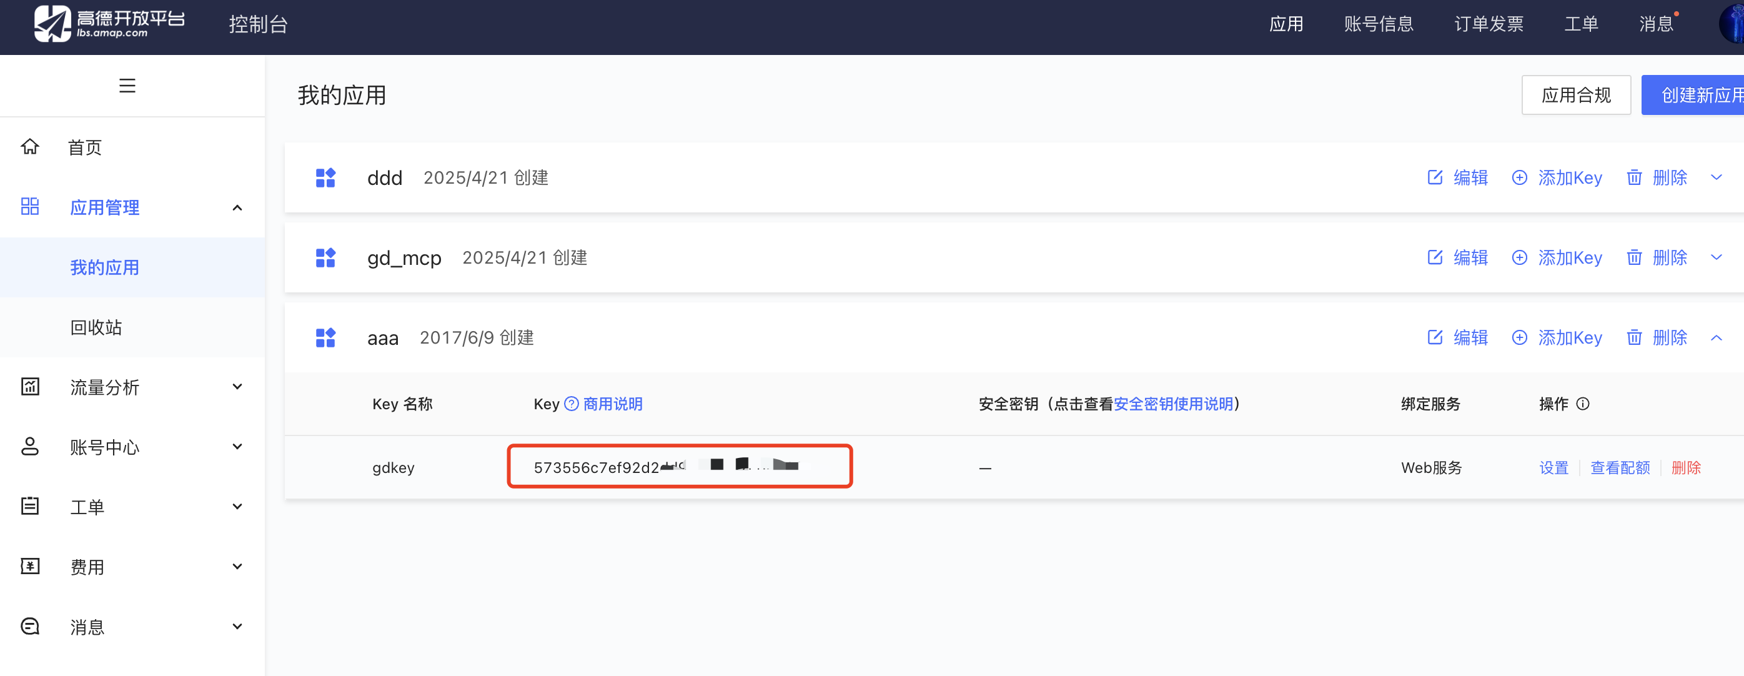Screen dimensions: 1744x676
Task: Click 查看配额 for gdkey
Action: [1620, 467]
